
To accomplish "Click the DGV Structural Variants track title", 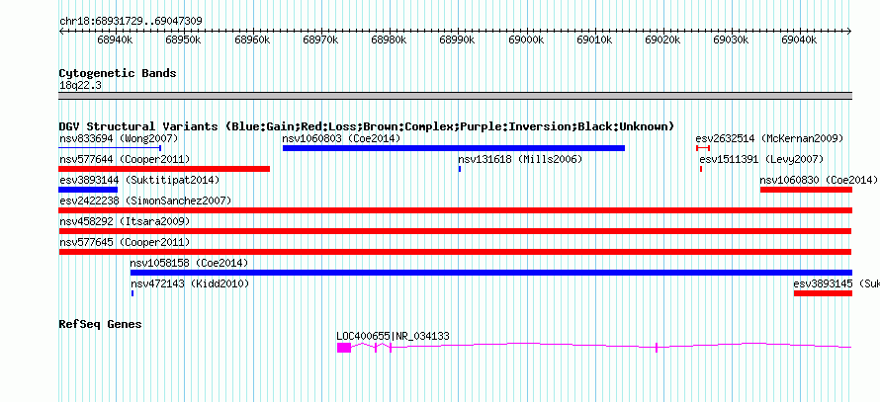I will [x=367, y=126].
